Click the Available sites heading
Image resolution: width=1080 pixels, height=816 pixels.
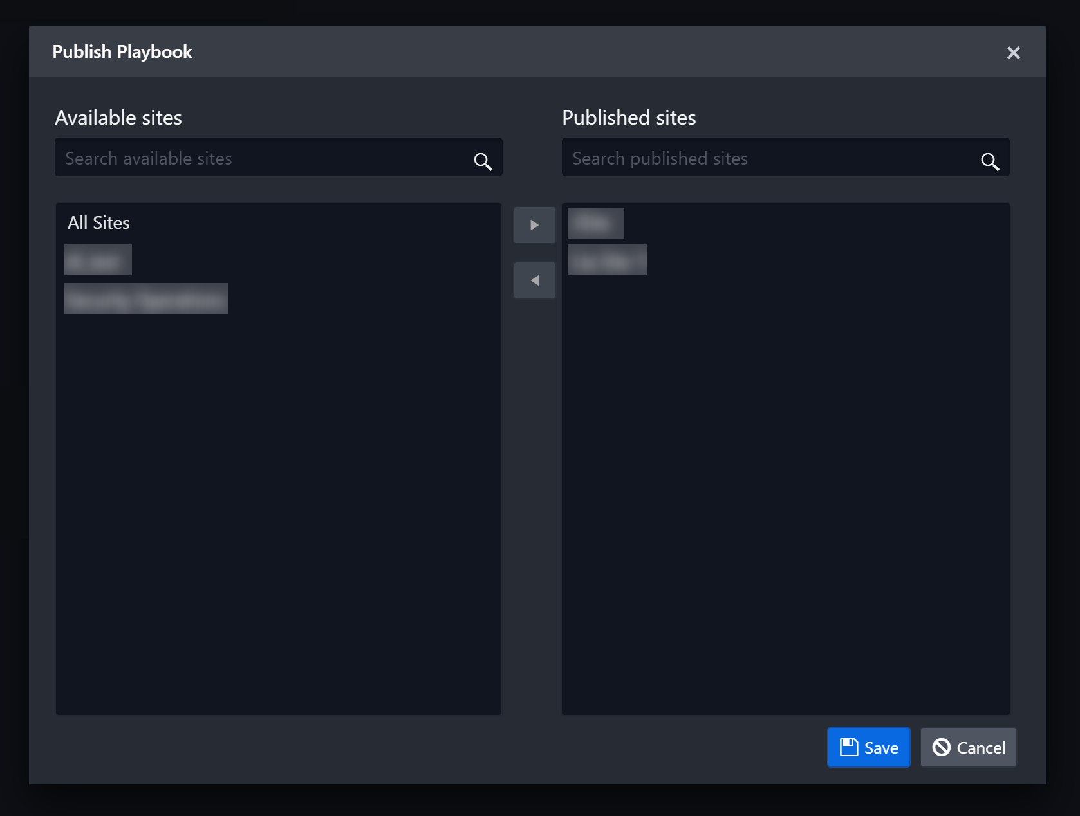tap(118, 118)
